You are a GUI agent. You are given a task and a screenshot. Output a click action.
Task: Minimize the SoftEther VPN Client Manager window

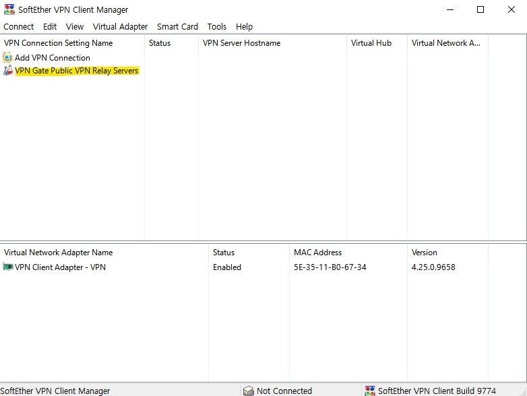pyautogui.click(x=450, y=9)
